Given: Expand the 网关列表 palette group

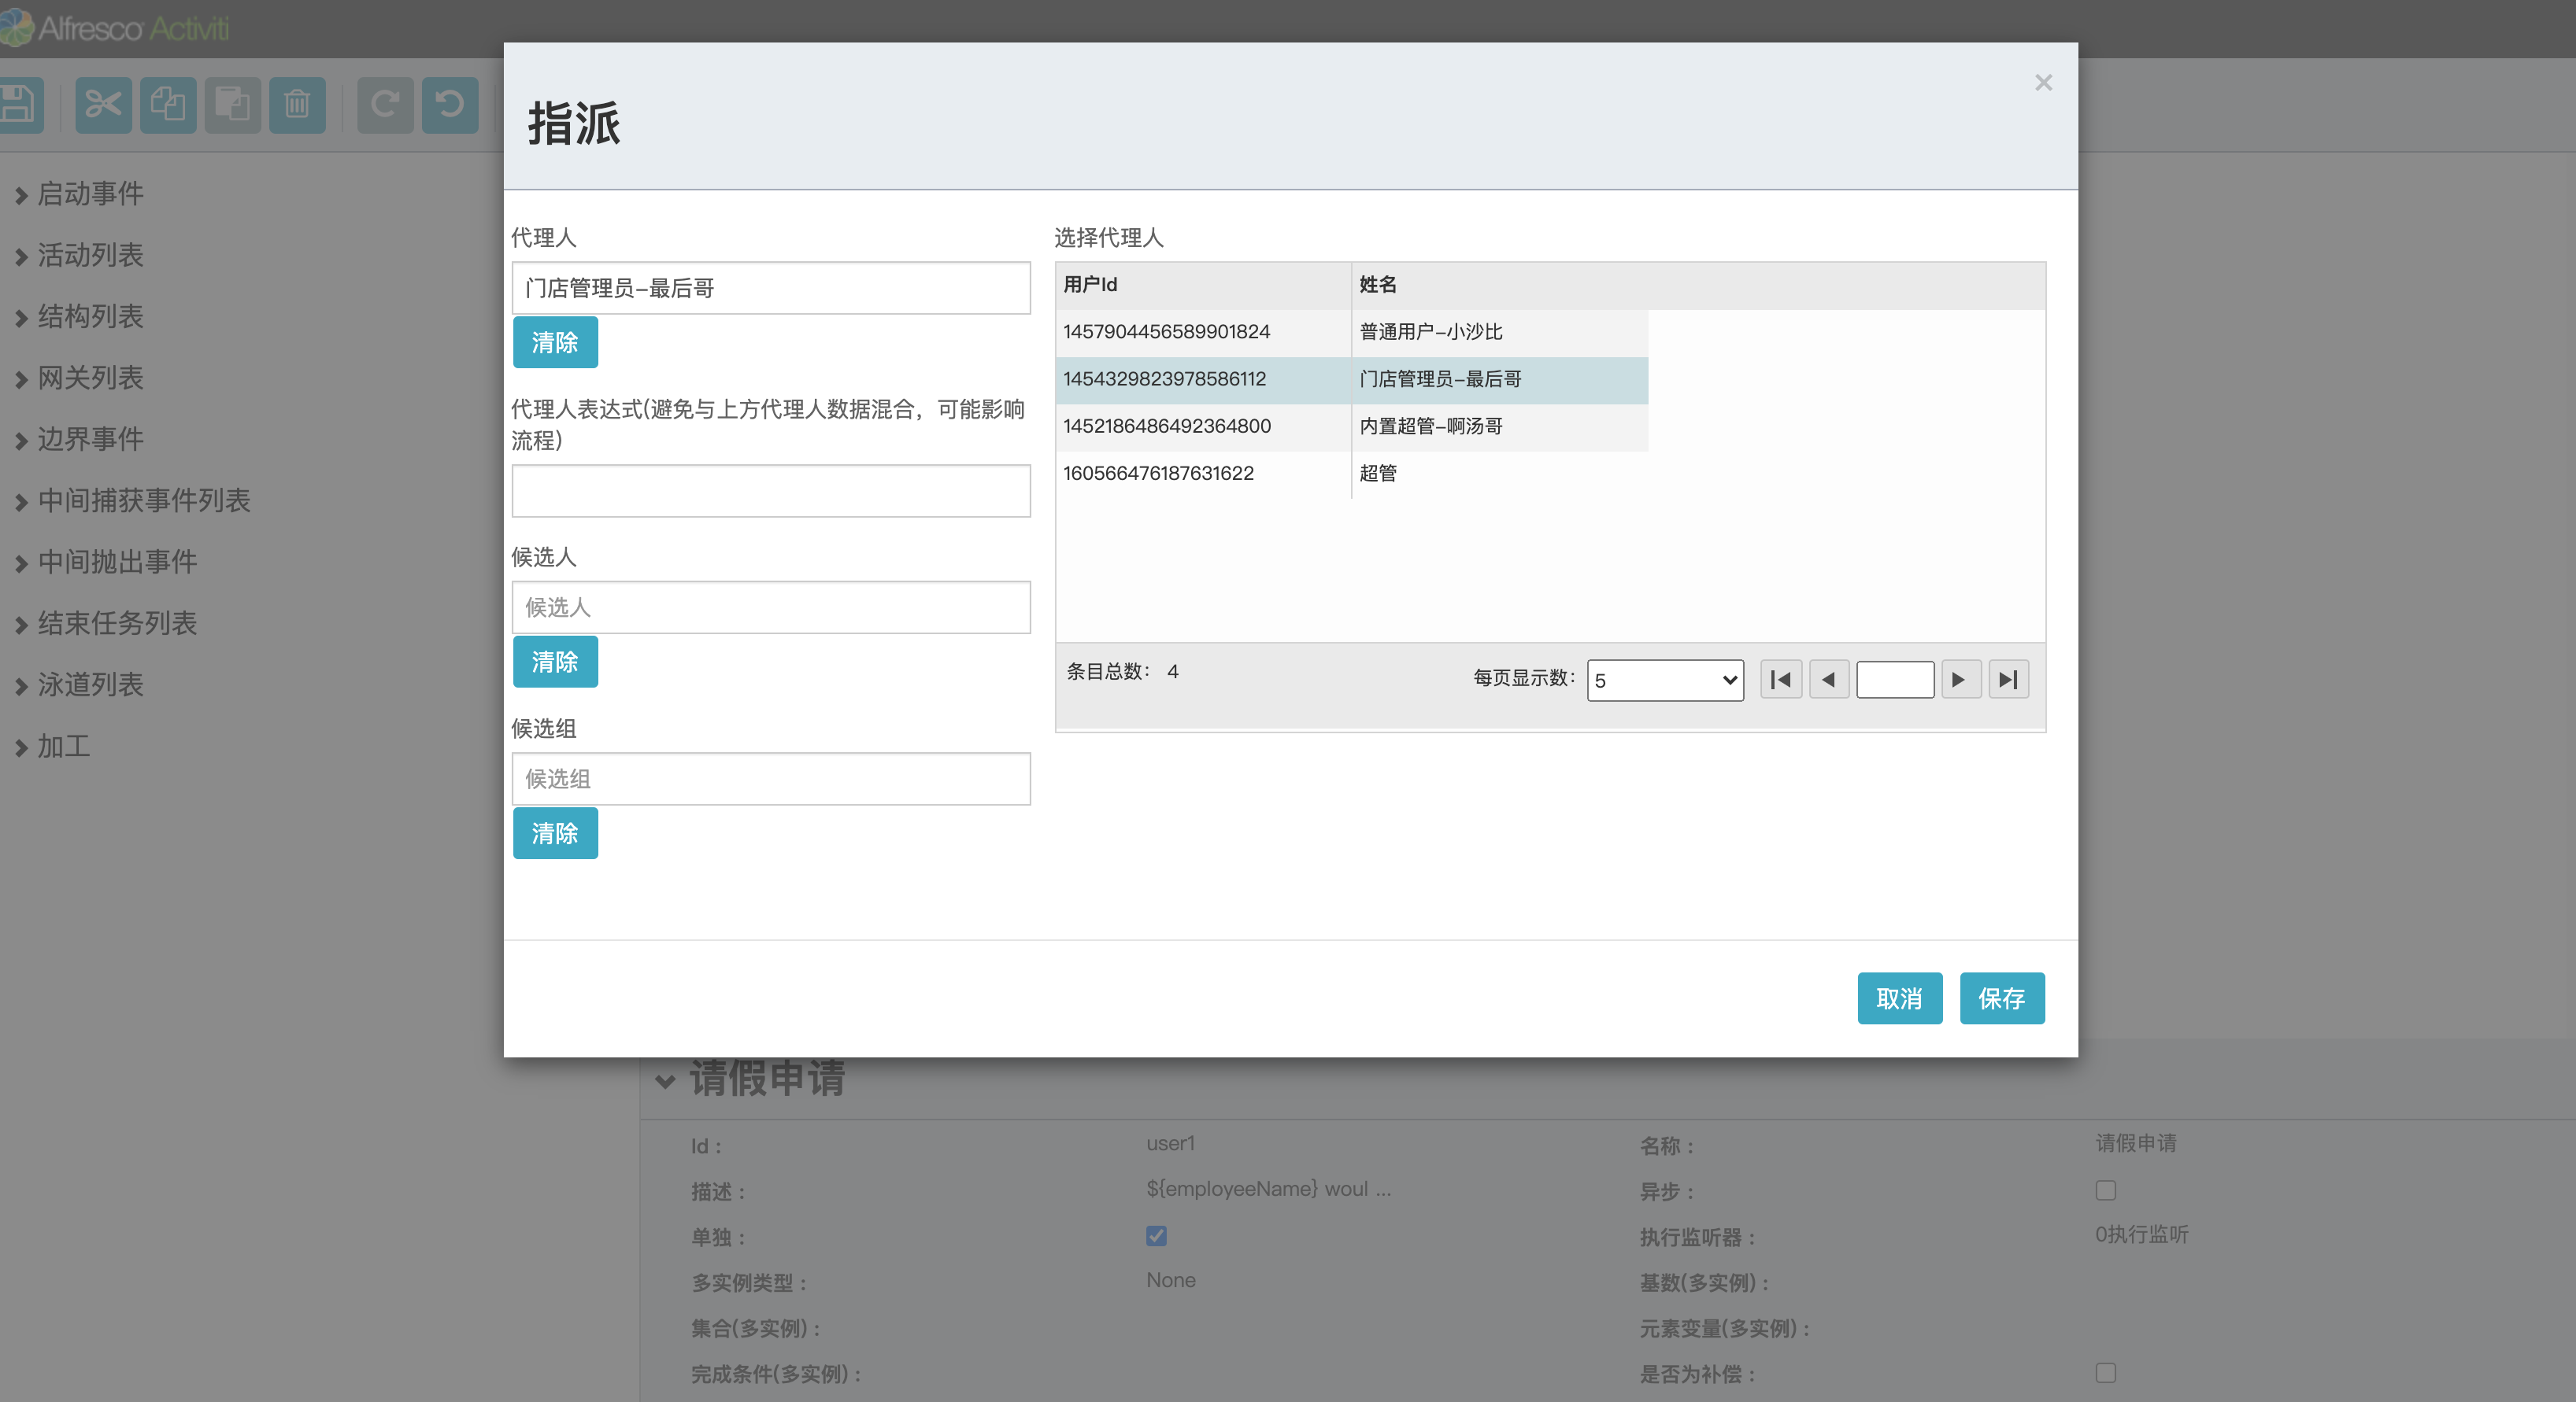Looking at the screenshot, I should 90,378.
